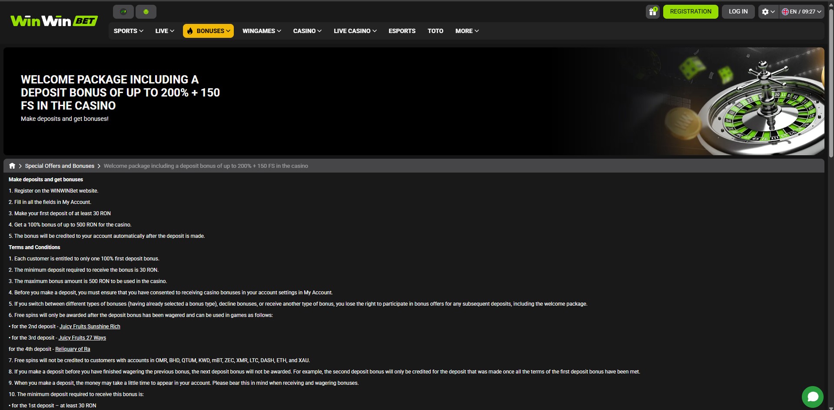The height and width of the screenshot is (410, 834).
Task: Click the home icon in breadcrumbs
Action: click(12, 166)
